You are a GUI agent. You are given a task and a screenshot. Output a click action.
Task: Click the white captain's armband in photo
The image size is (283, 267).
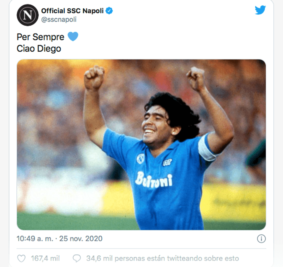click(x=207, y=147)
